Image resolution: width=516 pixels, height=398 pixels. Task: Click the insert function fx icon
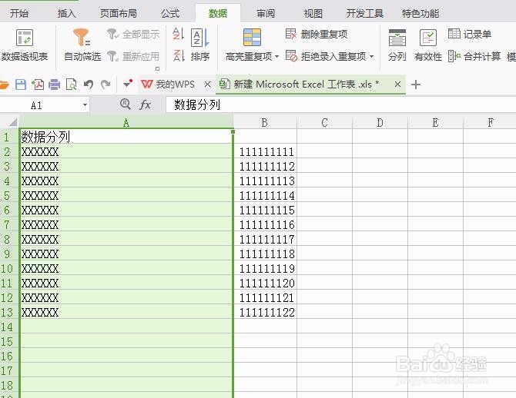click(x=145, y=104)
